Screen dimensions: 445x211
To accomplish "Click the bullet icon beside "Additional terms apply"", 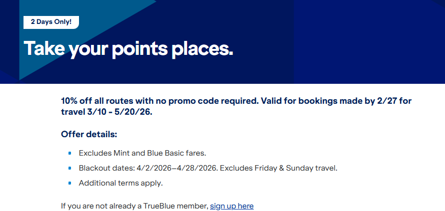I will [69, 183].
